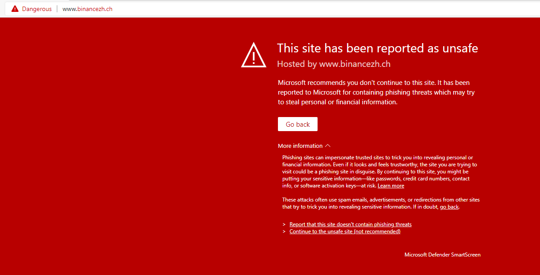Continue to the unsafe site link
This screenshot has height=275, width=540.
click(345, 231)
